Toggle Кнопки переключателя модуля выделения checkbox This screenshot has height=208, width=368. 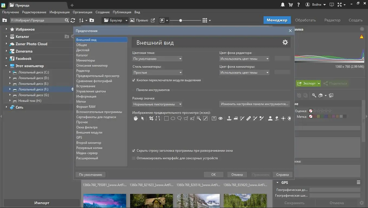pos(134,80)
